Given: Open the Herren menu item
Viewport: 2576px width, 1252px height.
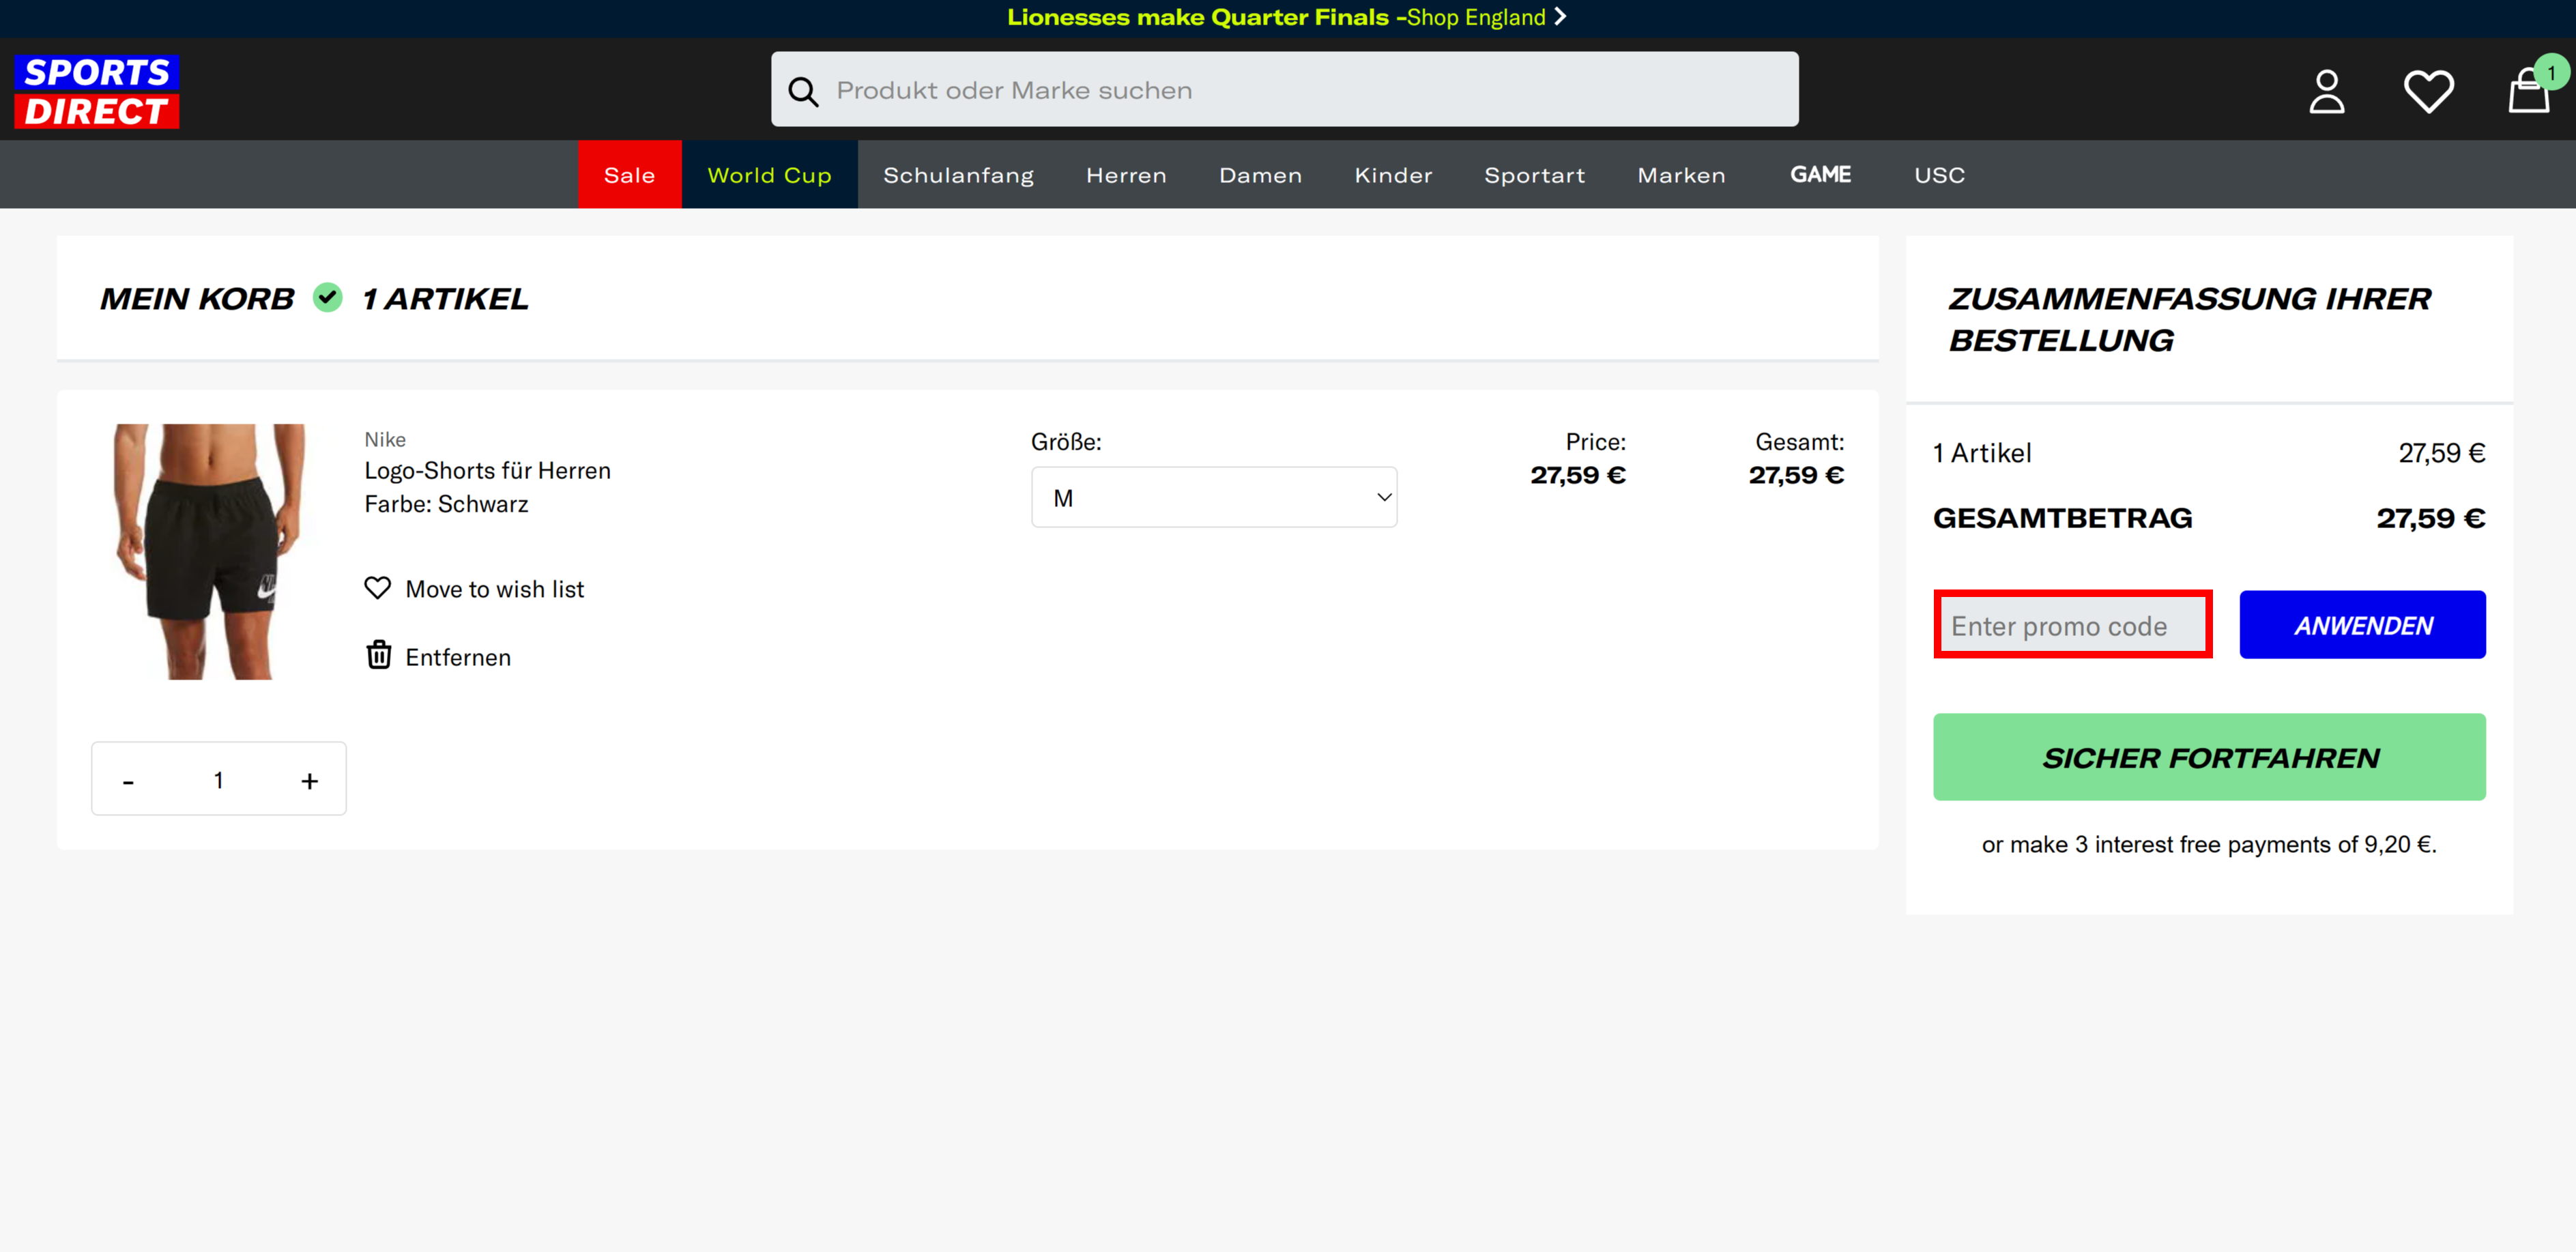Looking at the screenshot, I should pyautogui.click(x=1126, y=175).
